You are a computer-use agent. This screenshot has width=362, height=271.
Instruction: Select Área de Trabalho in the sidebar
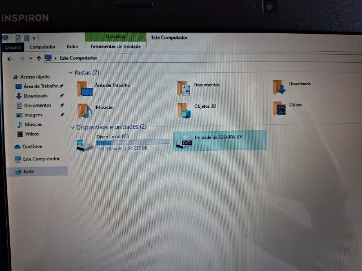(x=41, y=86)
